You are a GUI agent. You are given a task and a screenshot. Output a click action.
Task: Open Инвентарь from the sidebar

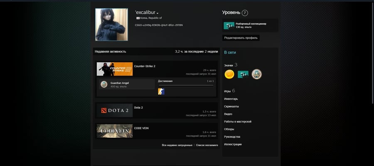(x=231, y=99)
